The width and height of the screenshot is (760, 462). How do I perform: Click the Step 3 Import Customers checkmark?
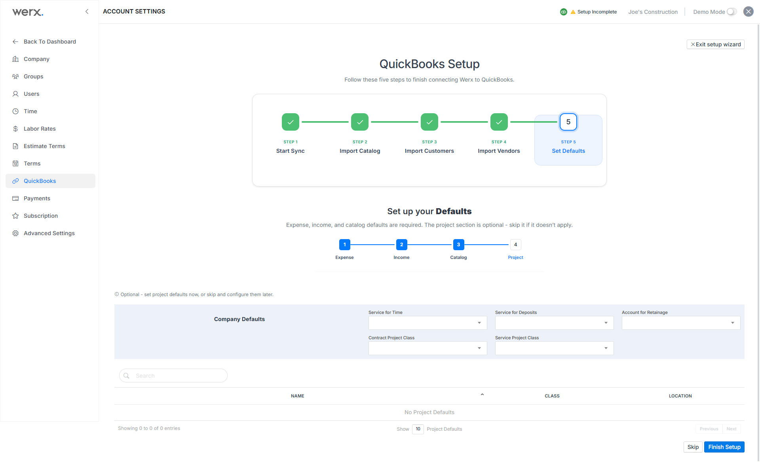click(429, 122)
